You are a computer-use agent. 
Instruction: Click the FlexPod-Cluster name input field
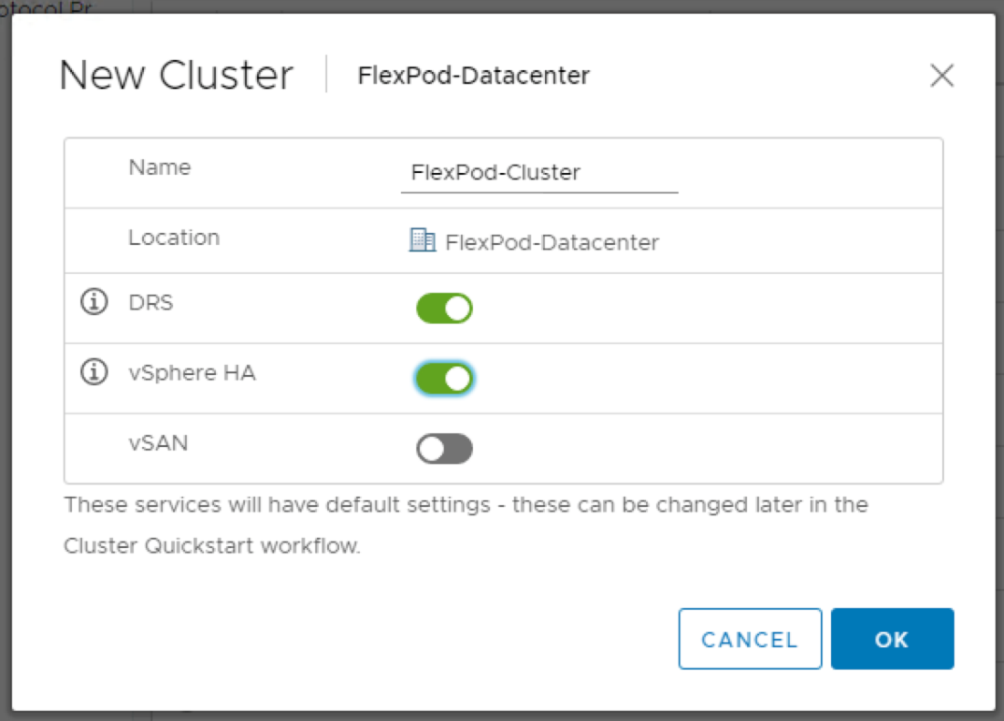538,173
